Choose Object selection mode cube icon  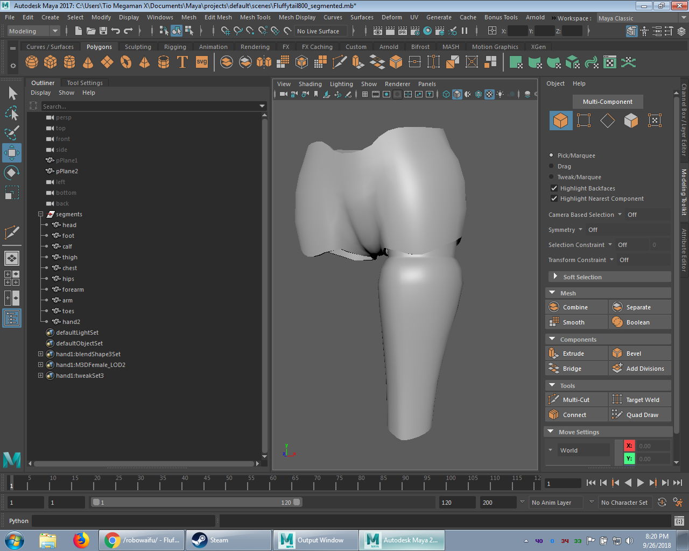(561, 121)
